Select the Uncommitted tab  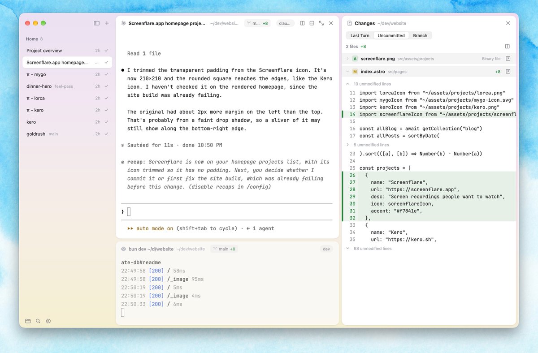tap(391, 35)
